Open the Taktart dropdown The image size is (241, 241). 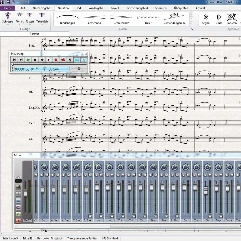[x=30, y=18]
